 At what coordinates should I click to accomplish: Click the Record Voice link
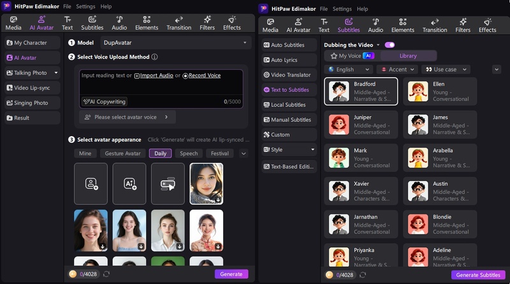(201, 75)
